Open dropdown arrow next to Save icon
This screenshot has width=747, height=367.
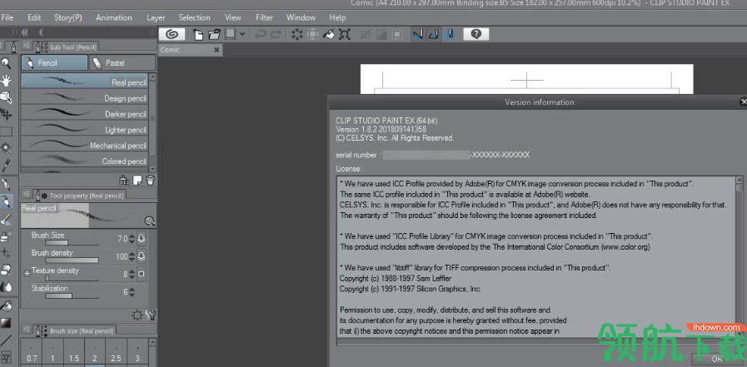pyautogui.click(x=242, y=34)
